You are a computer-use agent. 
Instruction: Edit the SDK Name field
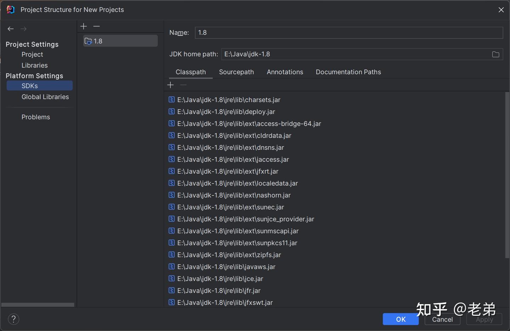[349, 33]
